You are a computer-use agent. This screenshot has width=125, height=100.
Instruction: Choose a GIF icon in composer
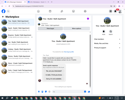(49, 92)
